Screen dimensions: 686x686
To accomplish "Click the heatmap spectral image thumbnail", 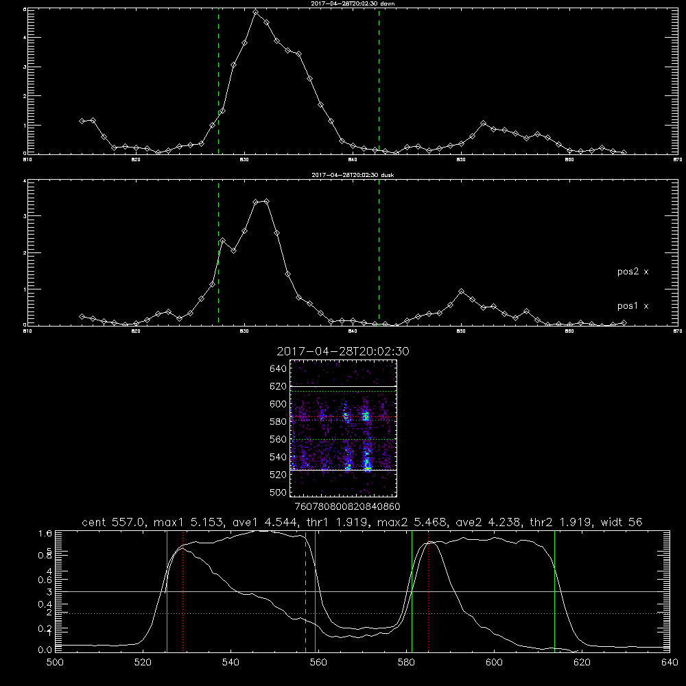I will tap(344, 428).
